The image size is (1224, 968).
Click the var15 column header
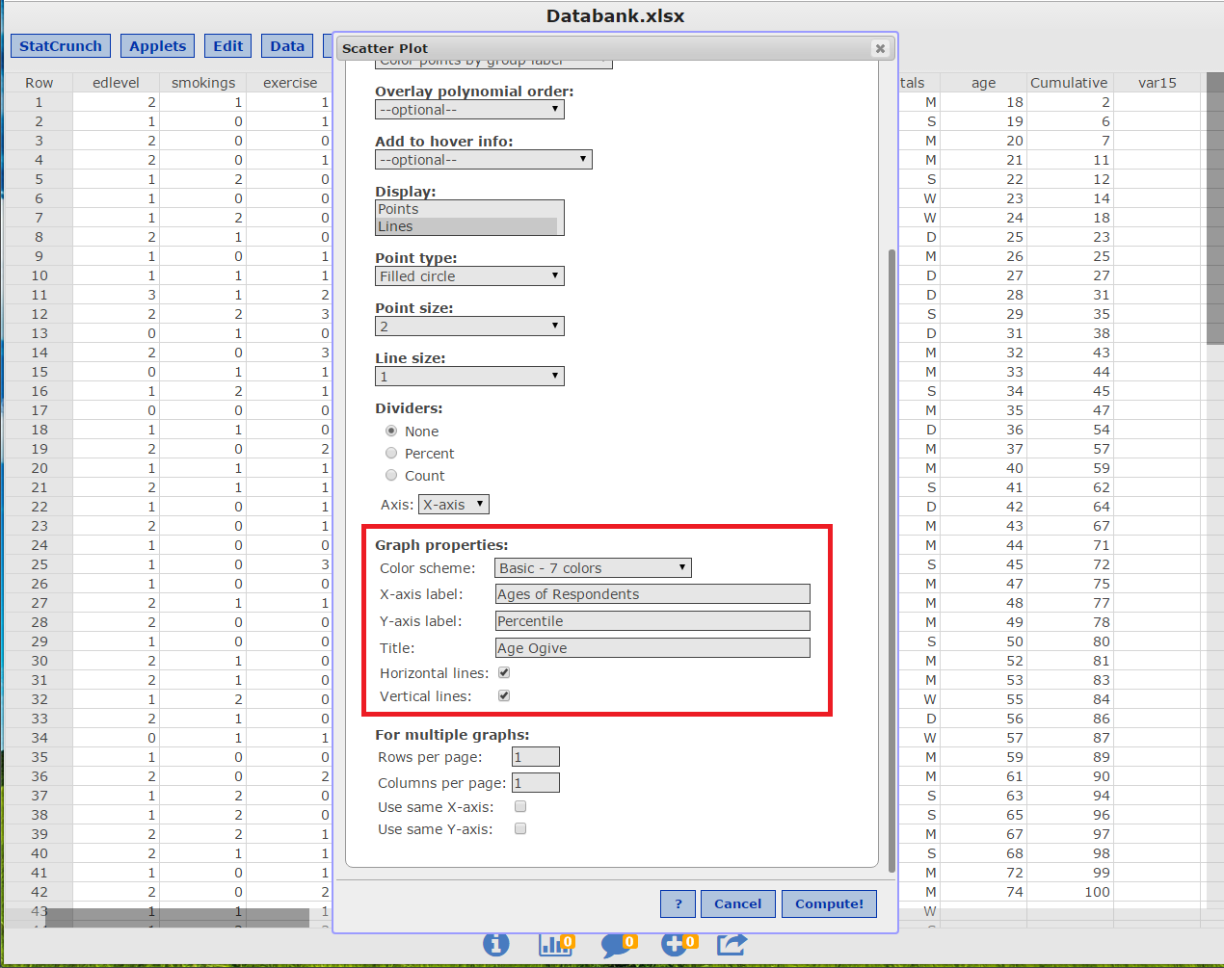1157,83
